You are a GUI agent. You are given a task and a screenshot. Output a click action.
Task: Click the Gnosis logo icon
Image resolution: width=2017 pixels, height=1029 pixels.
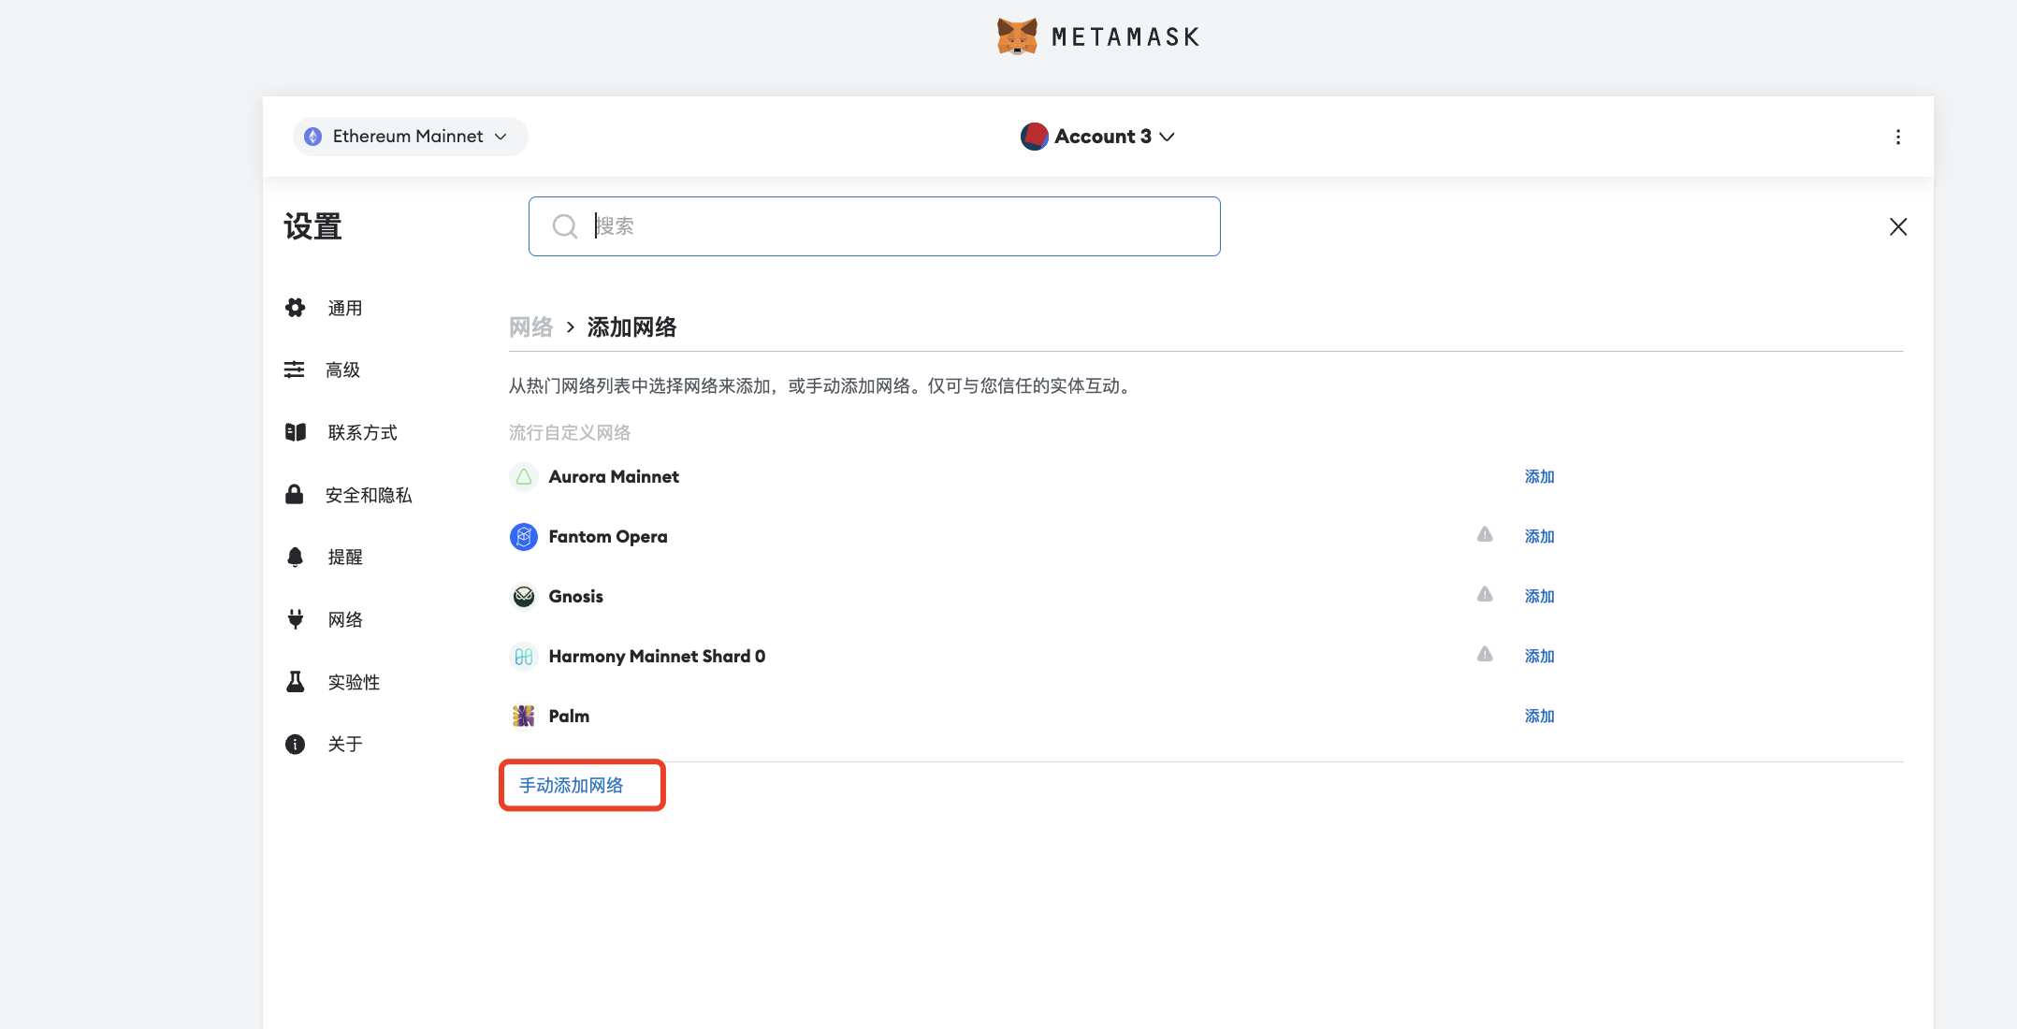pyautogui.click(x=524, y=597)
